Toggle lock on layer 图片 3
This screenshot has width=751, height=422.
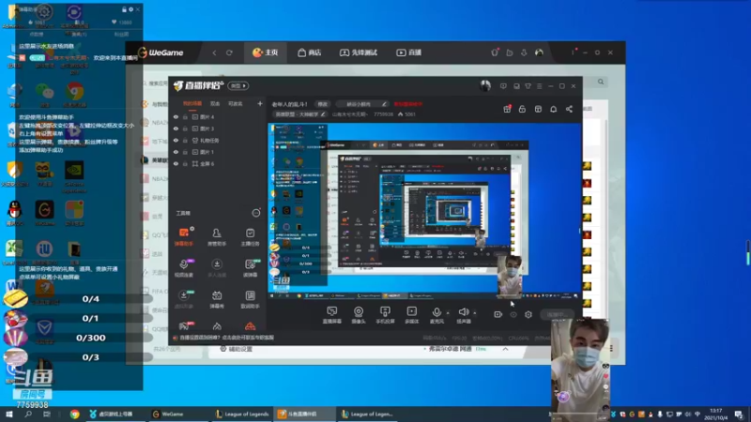[185, 128]
